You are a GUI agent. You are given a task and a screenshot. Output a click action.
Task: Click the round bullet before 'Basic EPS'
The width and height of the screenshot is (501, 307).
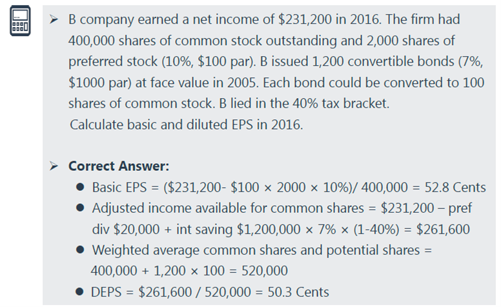click(80, 187)
